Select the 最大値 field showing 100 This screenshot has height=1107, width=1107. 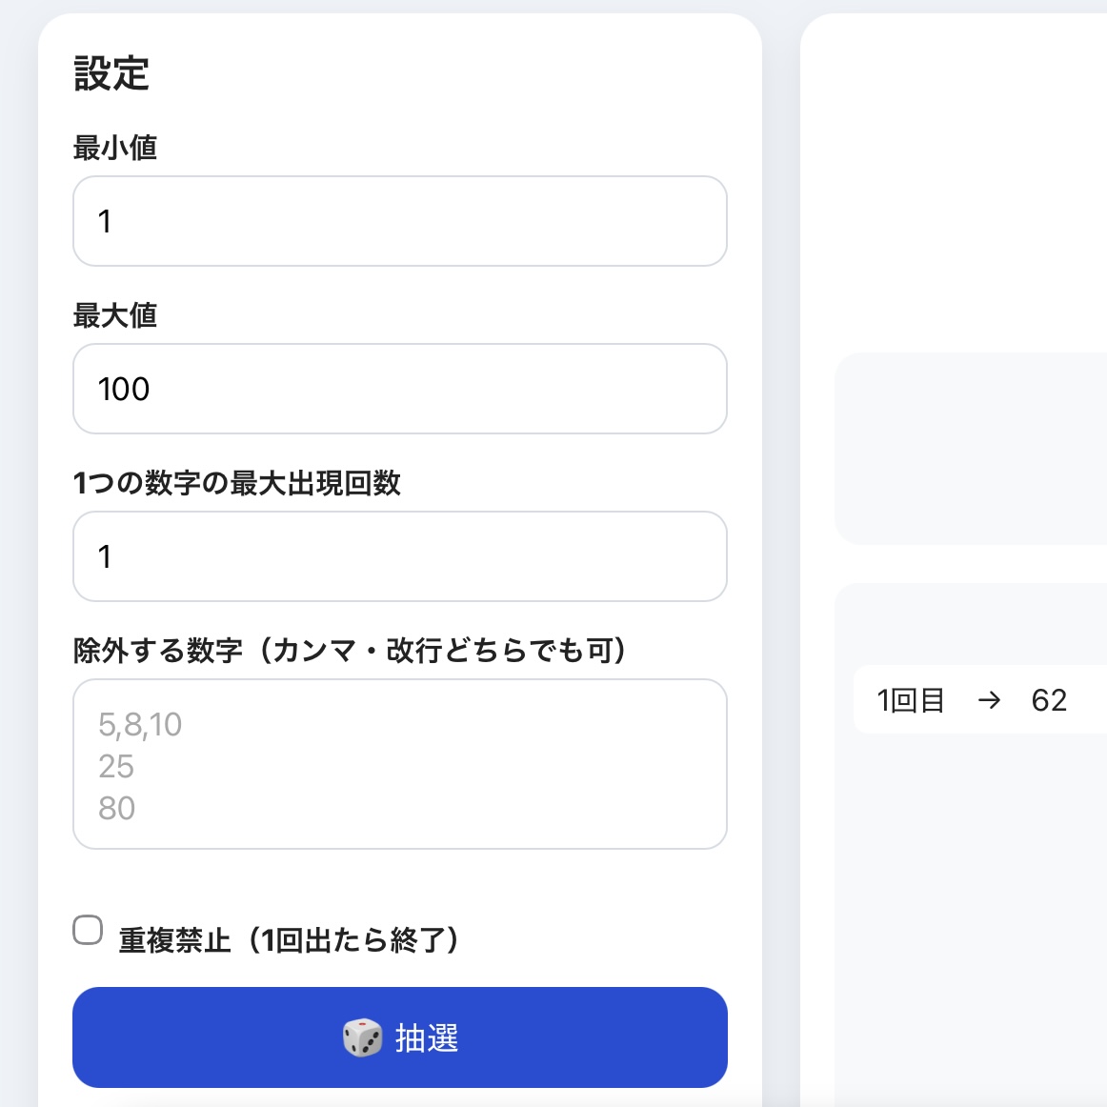tap(399, 389)
